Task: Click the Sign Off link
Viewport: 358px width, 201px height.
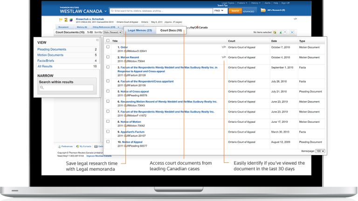Action: pos(285,3)
